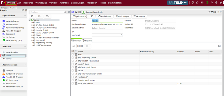Open hamburger dropdown in Children toolbar
Viewport: 224px width, 96px height.
(x=87, y=46)
